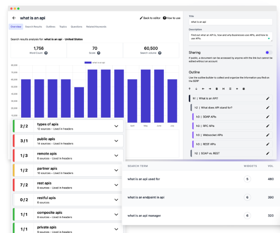Click "what is an api used for" search term
This screenshot has width=280, height=233.
click(x=144, y=179)
